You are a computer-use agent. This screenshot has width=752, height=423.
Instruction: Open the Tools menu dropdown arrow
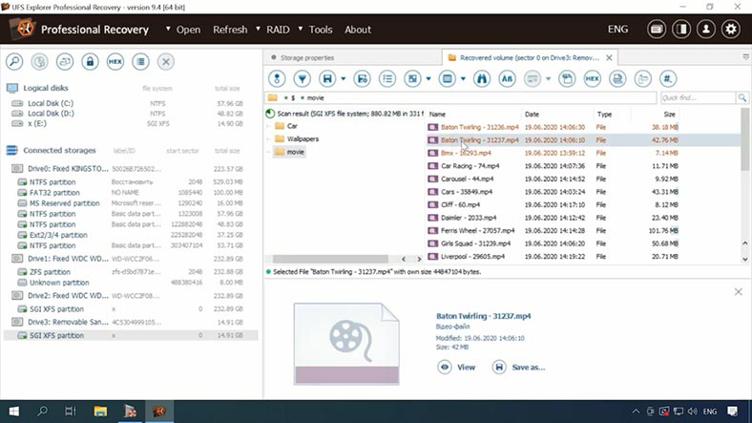click(301, 29)
